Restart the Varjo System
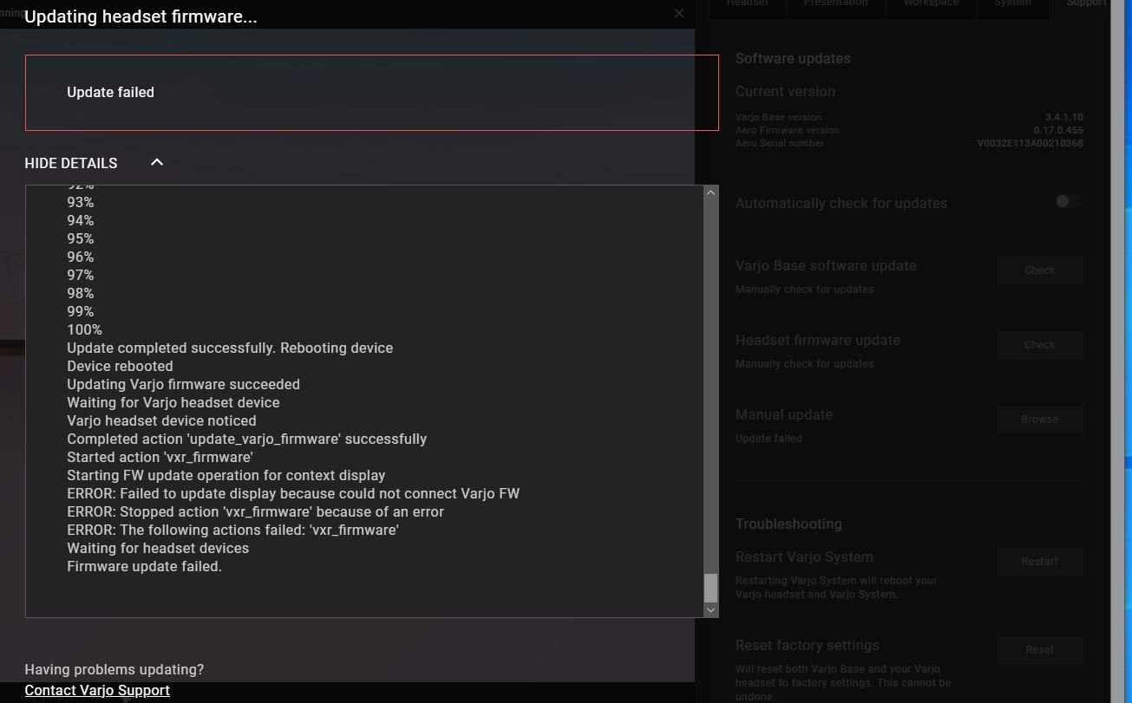 pos(1039,562)
